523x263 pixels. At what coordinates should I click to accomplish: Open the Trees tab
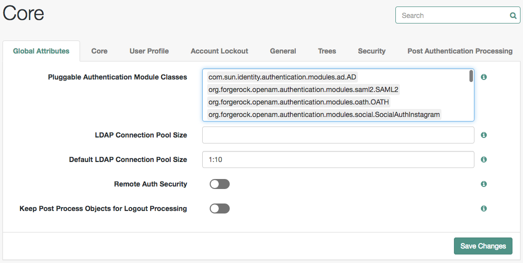[327, 51]
